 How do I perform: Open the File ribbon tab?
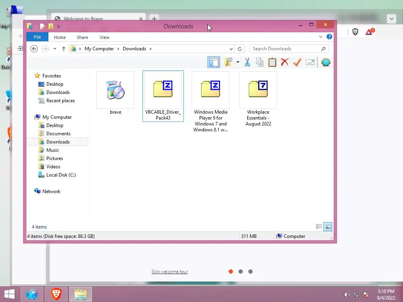tap(37, 37)
